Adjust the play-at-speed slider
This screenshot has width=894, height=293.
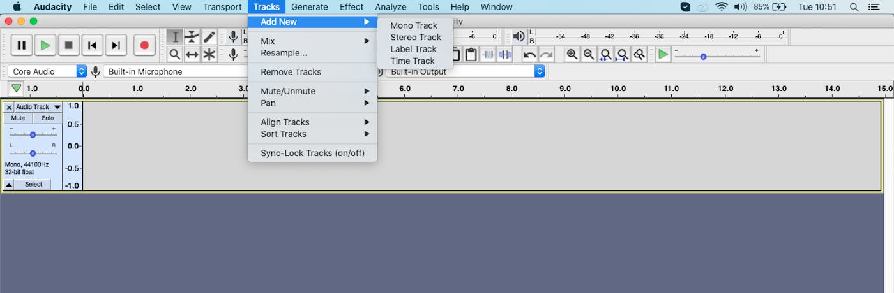click(716, 56)
